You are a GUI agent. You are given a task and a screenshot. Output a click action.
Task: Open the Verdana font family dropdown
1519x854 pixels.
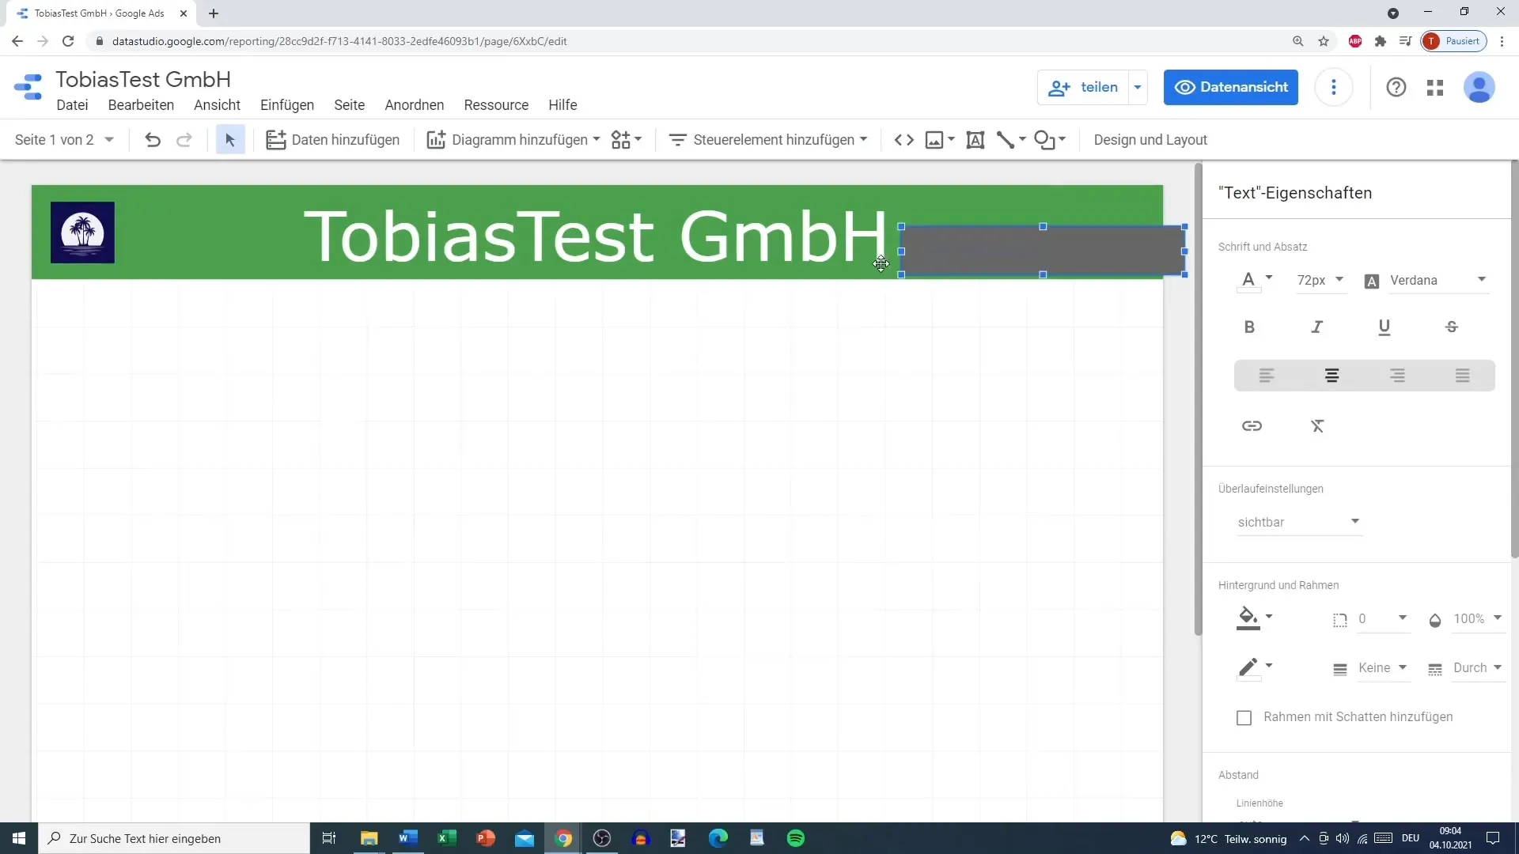coord(1438,281)
